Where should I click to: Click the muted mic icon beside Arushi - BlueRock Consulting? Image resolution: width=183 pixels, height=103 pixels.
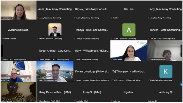112,39
